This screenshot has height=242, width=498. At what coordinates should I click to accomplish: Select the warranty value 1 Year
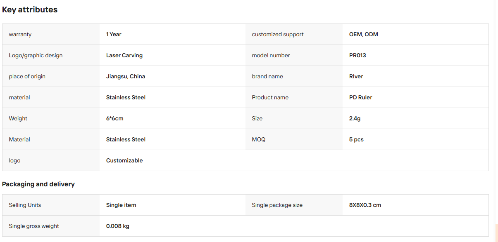tap(114, 34)
